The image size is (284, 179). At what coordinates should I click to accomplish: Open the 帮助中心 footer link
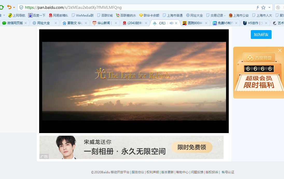182,172
